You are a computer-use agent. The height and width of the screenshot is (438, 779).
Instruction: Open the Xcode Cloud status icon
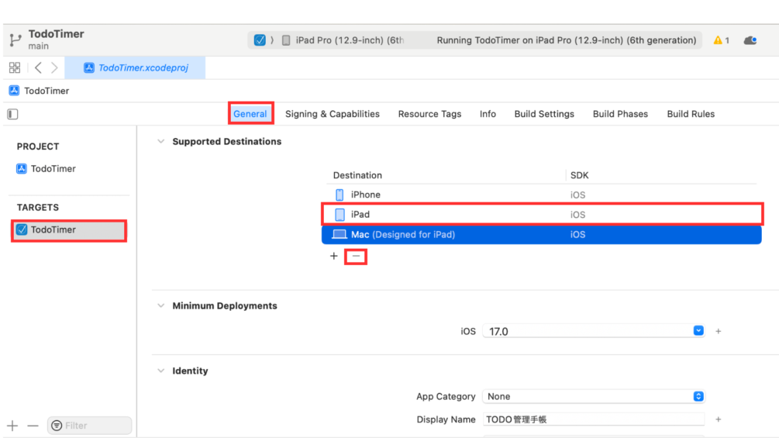coord(750,40)
